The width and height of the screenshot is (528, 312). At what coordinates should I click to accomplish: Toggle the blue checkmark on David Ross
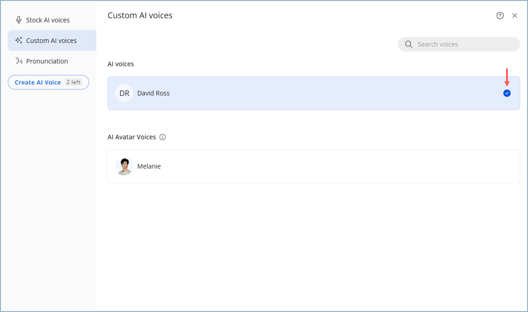(507, 93)
